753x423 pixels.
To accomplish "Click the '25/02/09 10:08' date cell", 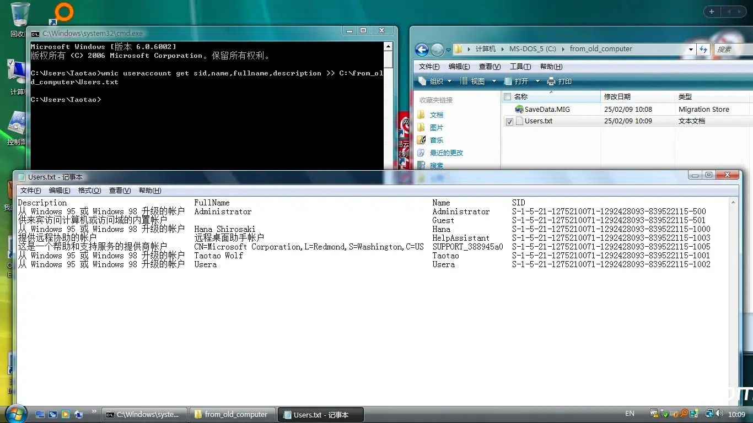I will [628, 110].
